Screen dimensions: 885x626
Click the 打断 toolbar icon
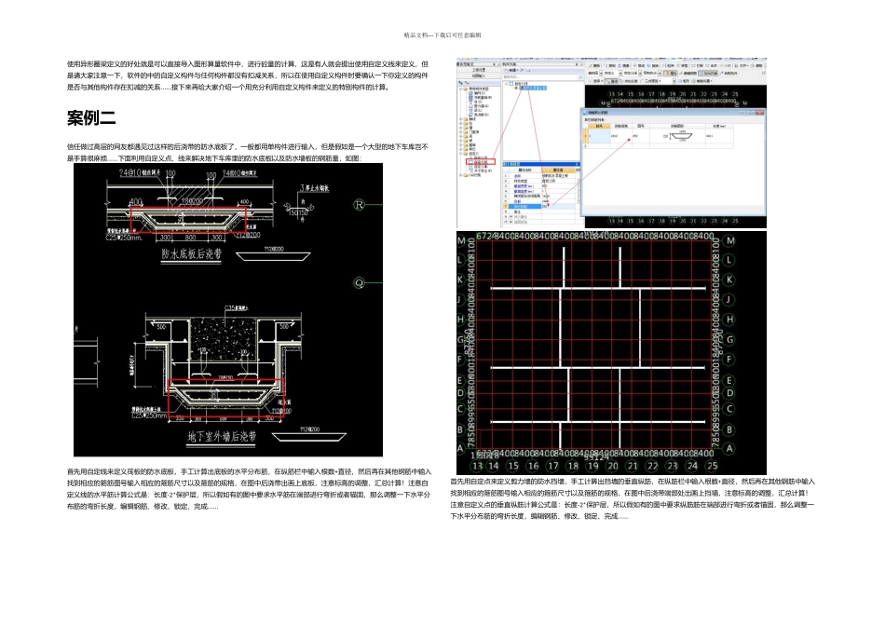[697, 65]
